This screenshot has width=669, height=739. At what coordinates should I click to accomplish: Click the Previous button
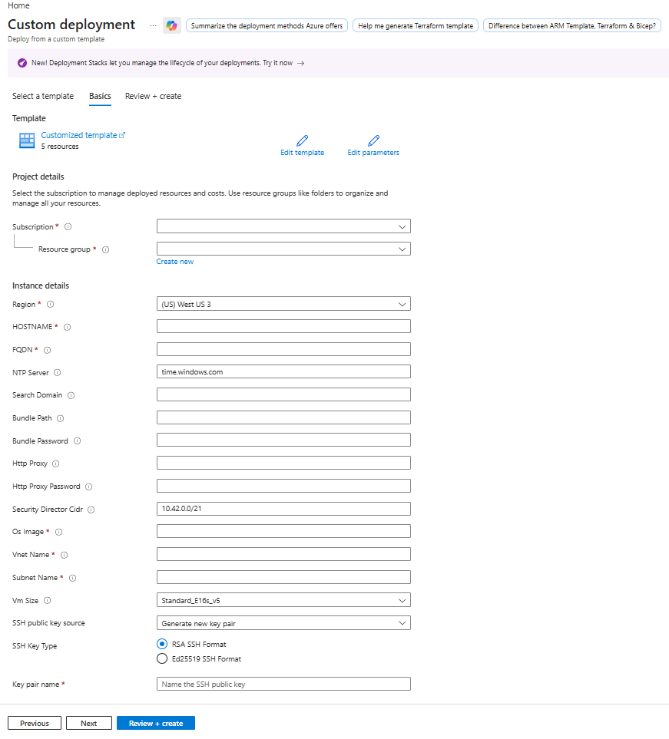coord(35,723)
